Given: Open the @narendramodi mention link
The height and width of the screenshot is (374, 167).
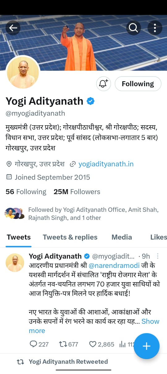Looking at the screenshot, I should pos(114,266).
